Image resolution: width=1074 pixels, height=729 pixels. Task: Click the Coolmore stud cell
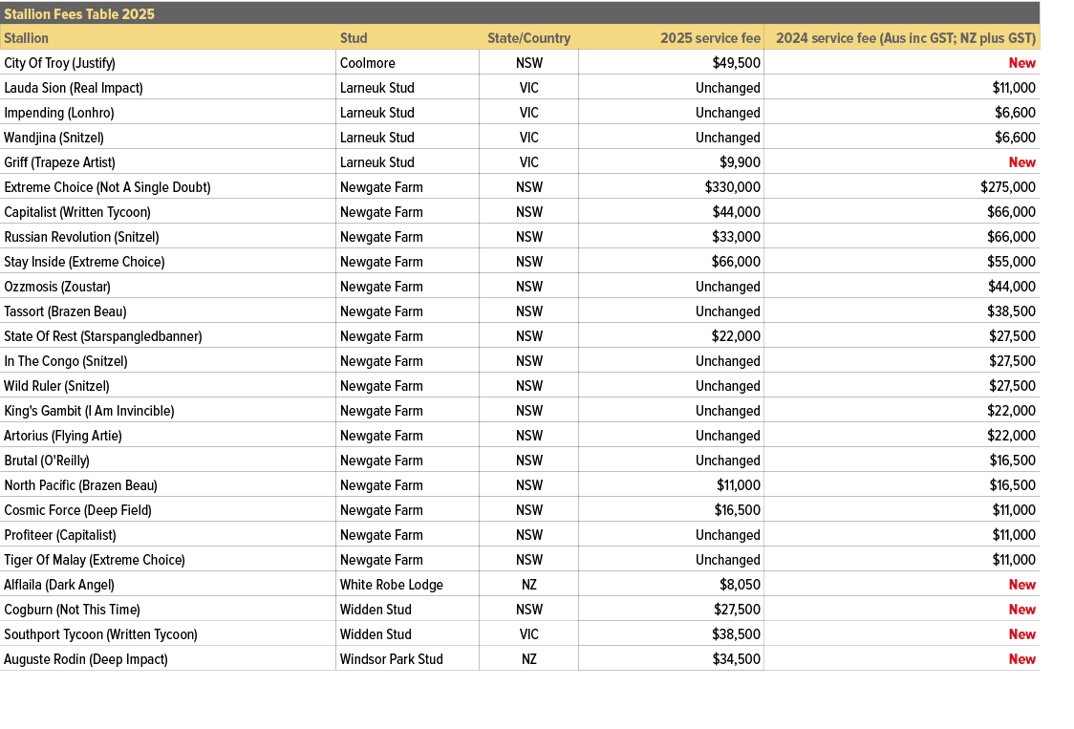point(368,63)
